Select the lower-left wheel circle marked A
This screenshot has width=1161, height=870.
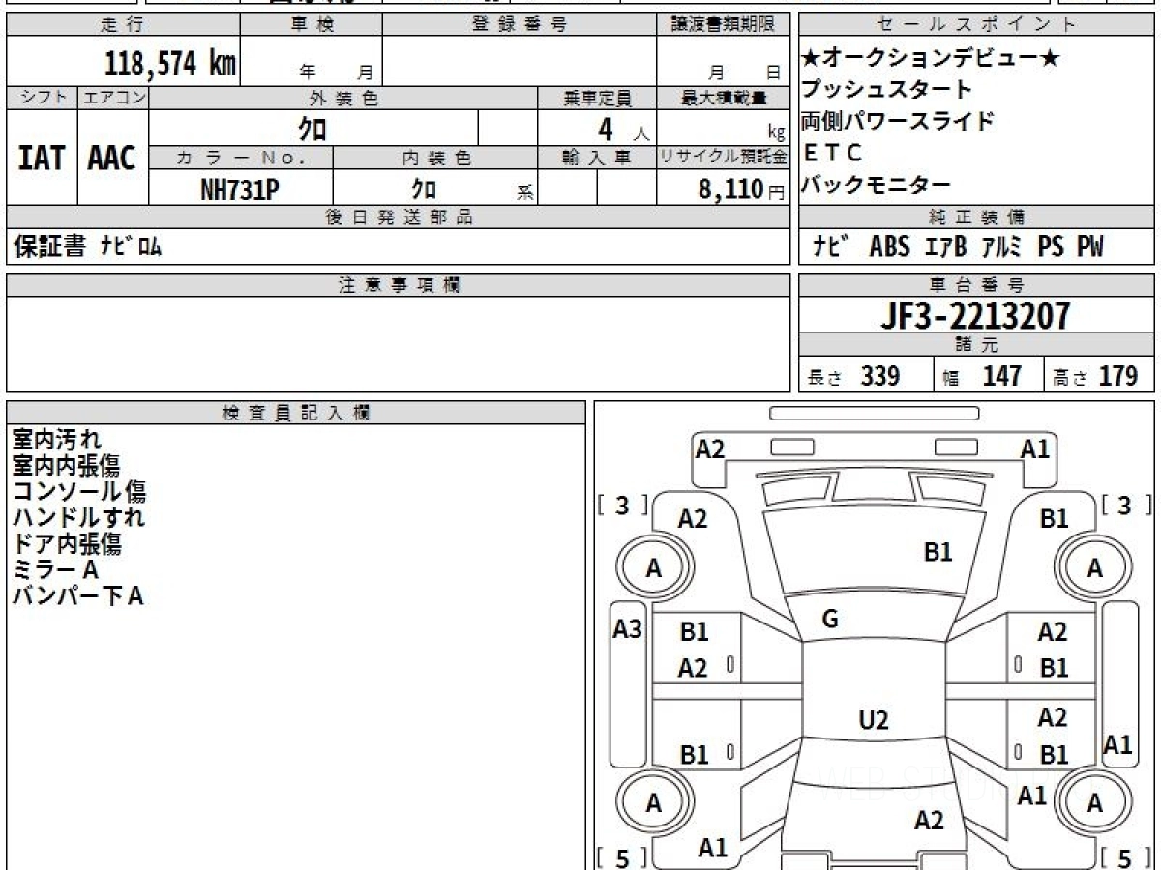(654, 803)
